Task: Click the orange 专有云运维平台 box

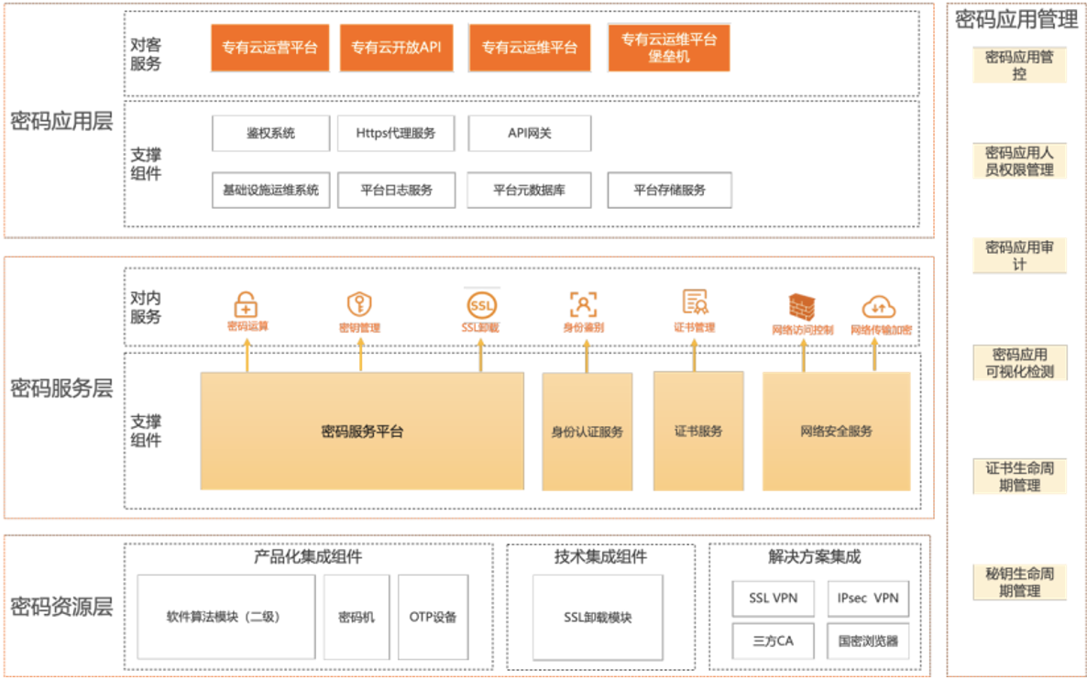Action: pyautogui.click(x=530, y=48)
